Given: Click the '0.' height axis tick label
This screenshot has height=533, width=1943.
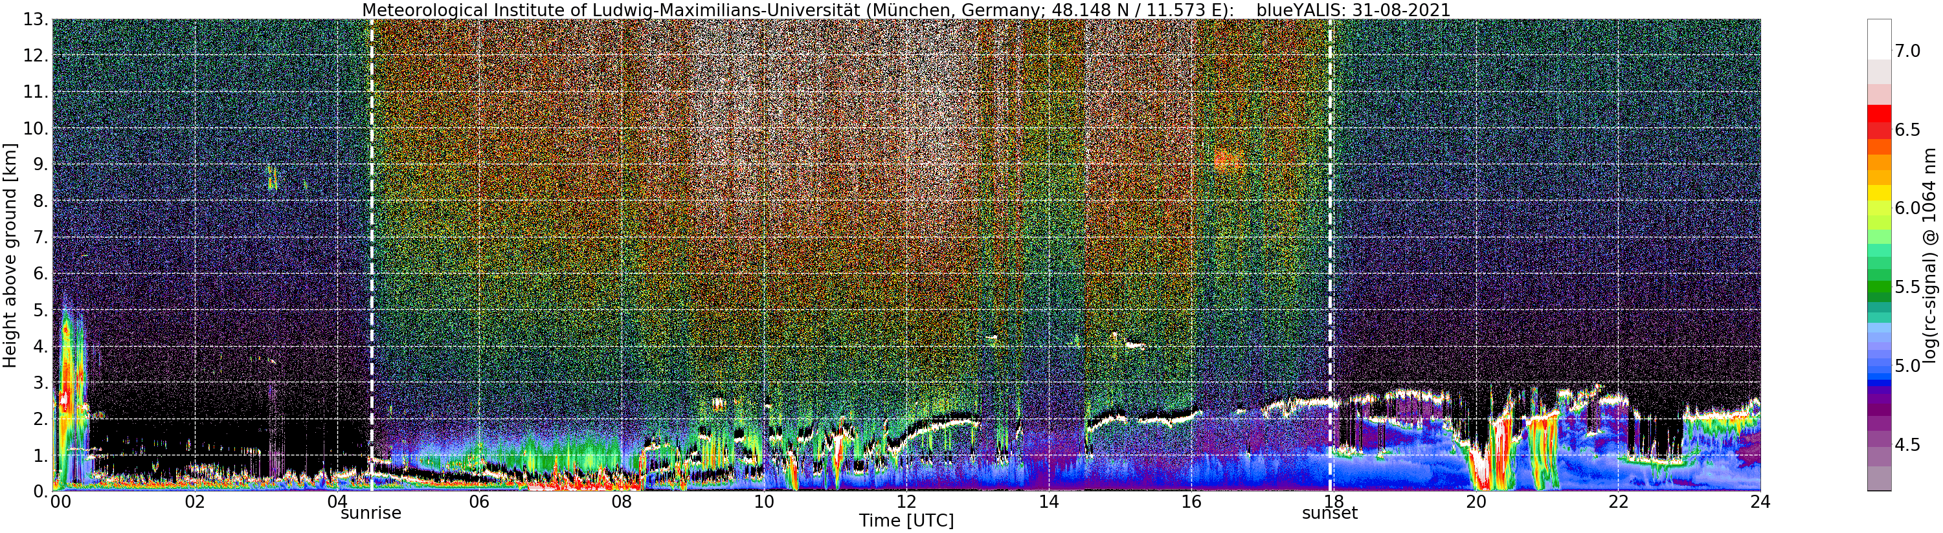Looking at the screenshot, I should point(40,492).
